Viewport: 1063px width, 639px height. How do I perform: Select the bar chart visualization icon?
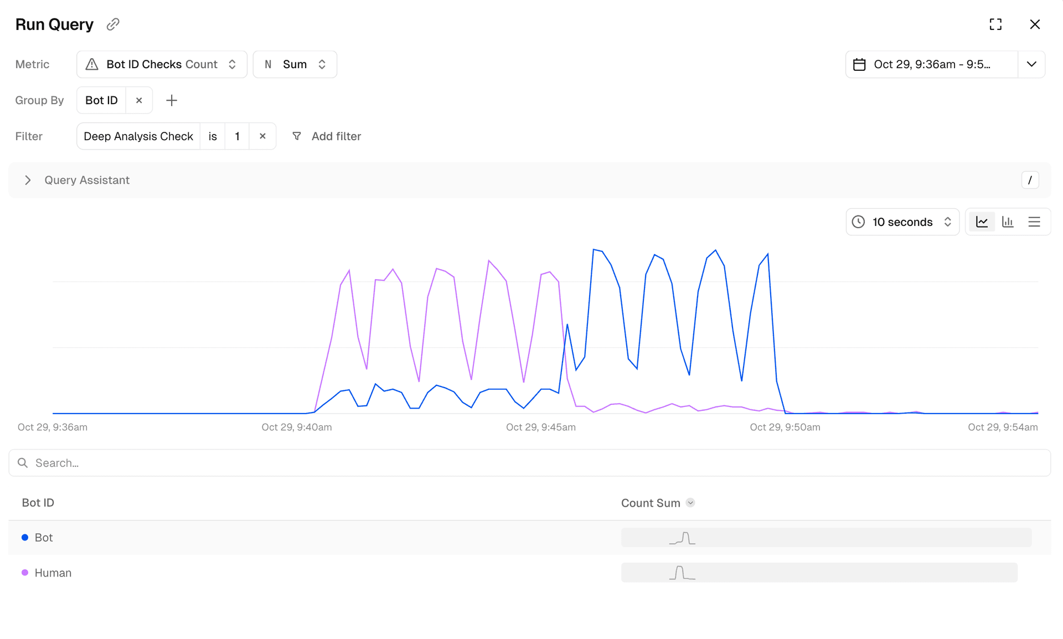[1008, 221]
